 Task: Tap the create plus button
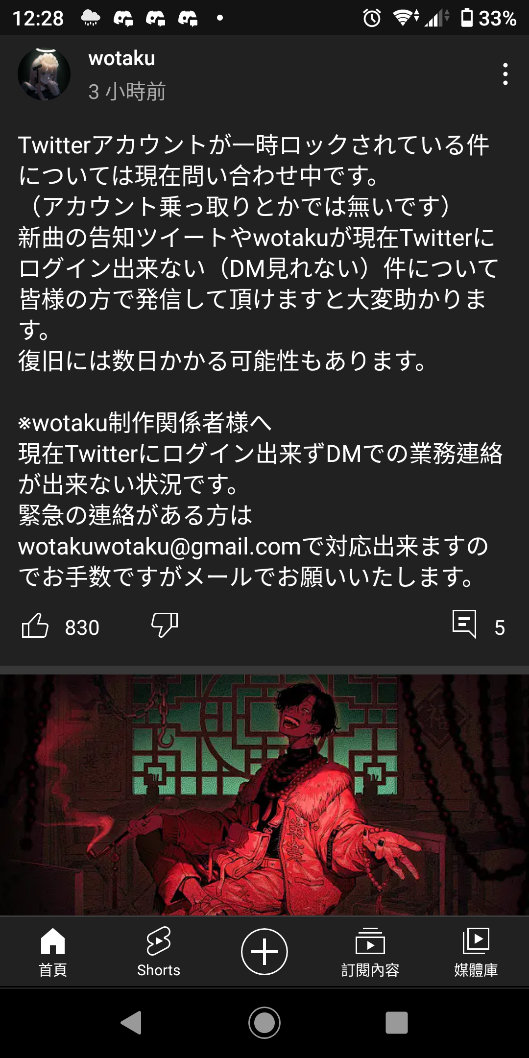[x=264, y=952]
